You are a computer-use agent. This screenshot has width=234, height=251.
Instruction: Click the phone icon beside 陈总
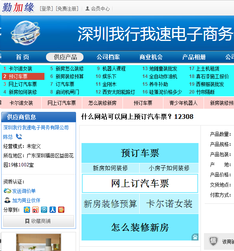tap(19, 137)
